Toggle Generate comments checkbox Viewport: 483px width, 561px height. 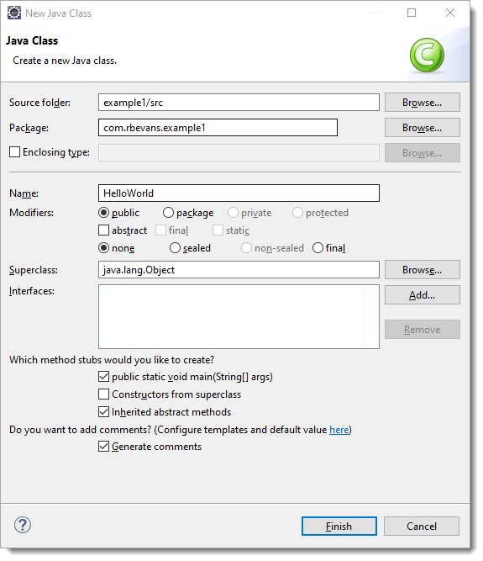(x=103, y=447)
